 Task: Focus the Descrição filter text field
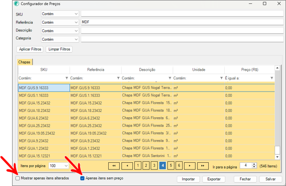[182, 31]
